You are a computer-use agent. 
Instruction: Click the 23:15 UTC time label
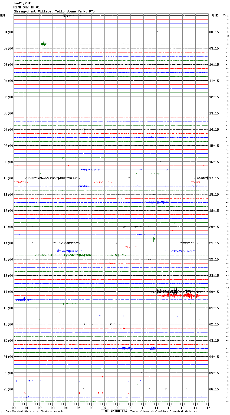tap(214, 276)
